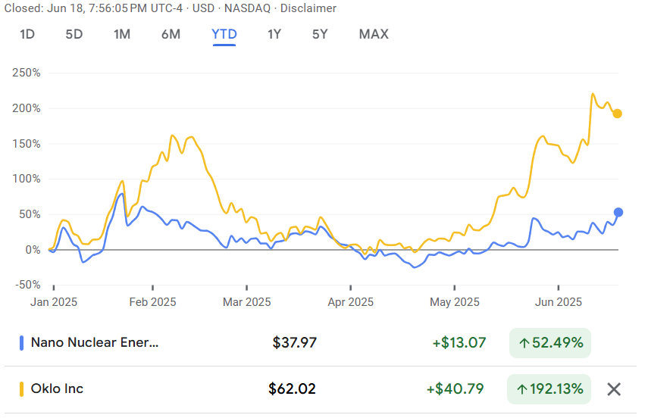Viewport: 648px width, 418px height.
Task: Click the Feb 2025 axis label
Action: (x=152, y=302)
